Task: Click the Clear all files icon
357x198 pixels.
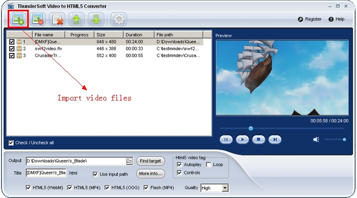Action: 57,19
